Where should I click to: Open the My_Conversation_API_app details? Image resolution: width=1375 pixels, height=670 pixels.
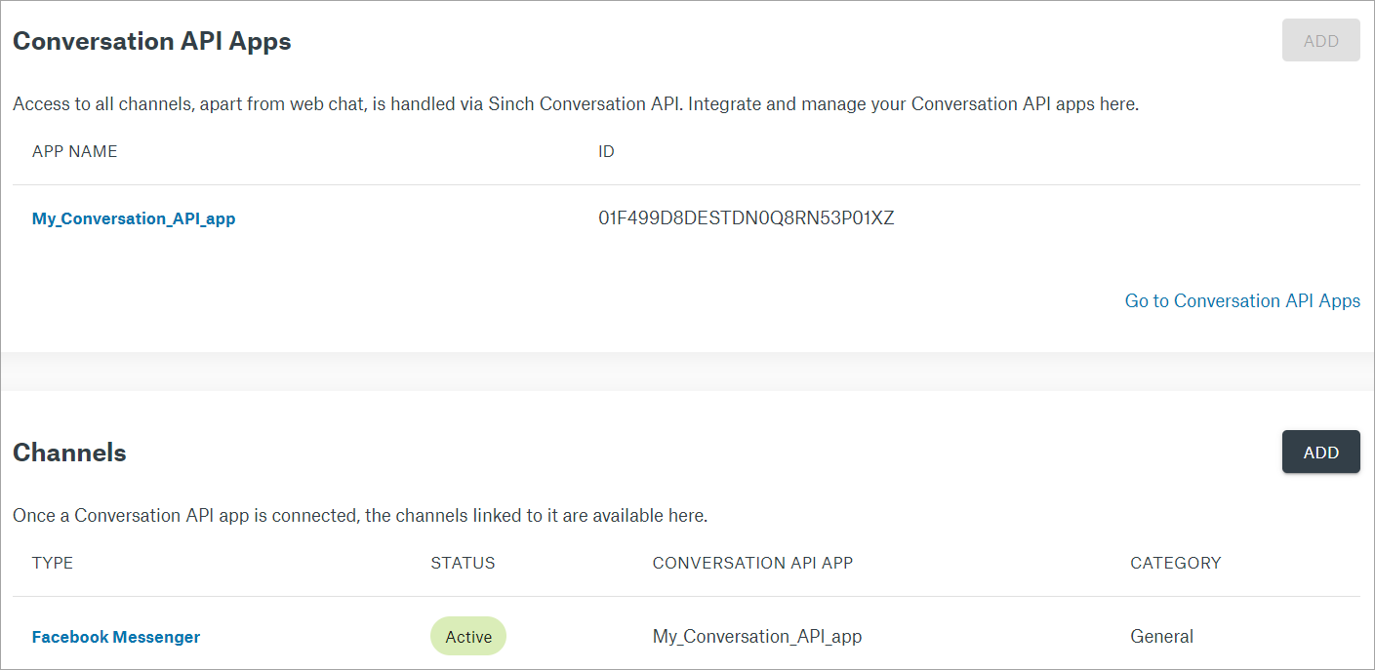point(134,218)
